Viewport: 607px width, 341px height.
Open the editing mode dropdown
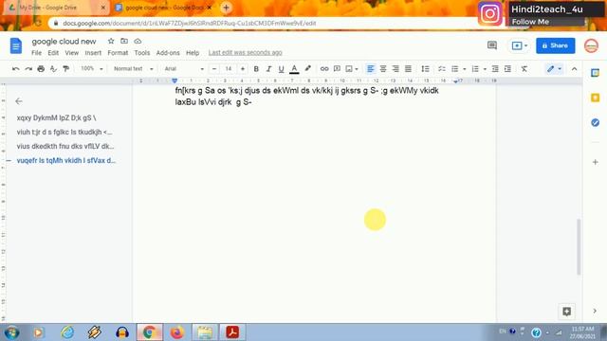[554, 69]
